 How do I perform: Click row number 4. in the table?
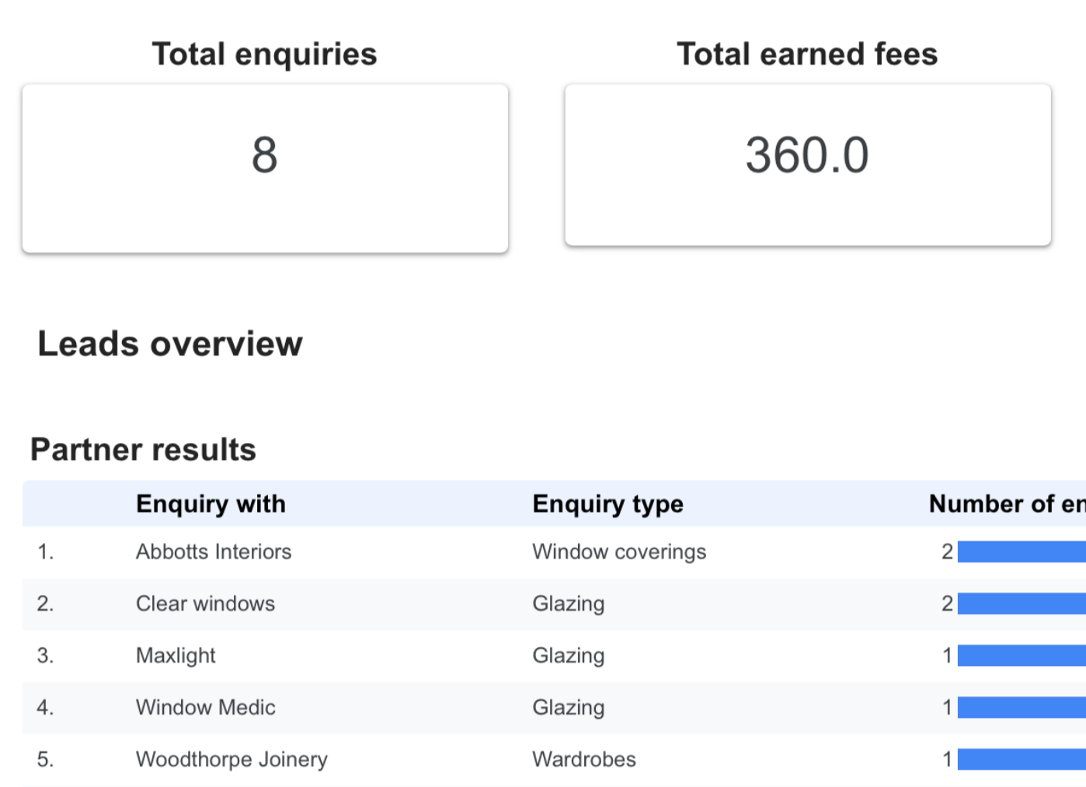[45, 708]
